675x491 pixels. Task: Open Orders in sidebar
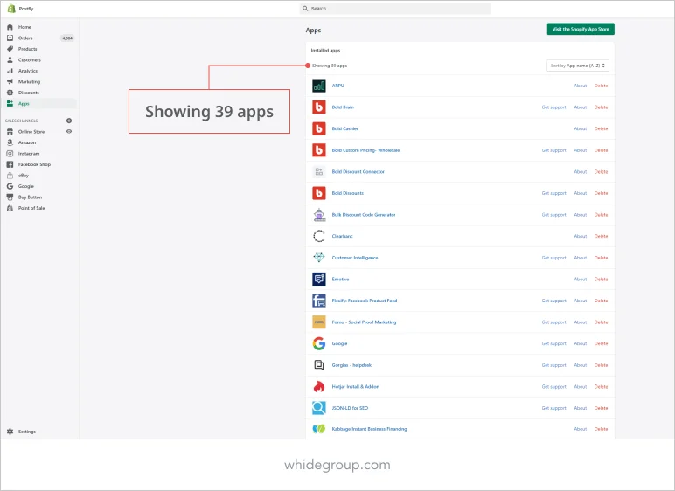coord(25,38)
